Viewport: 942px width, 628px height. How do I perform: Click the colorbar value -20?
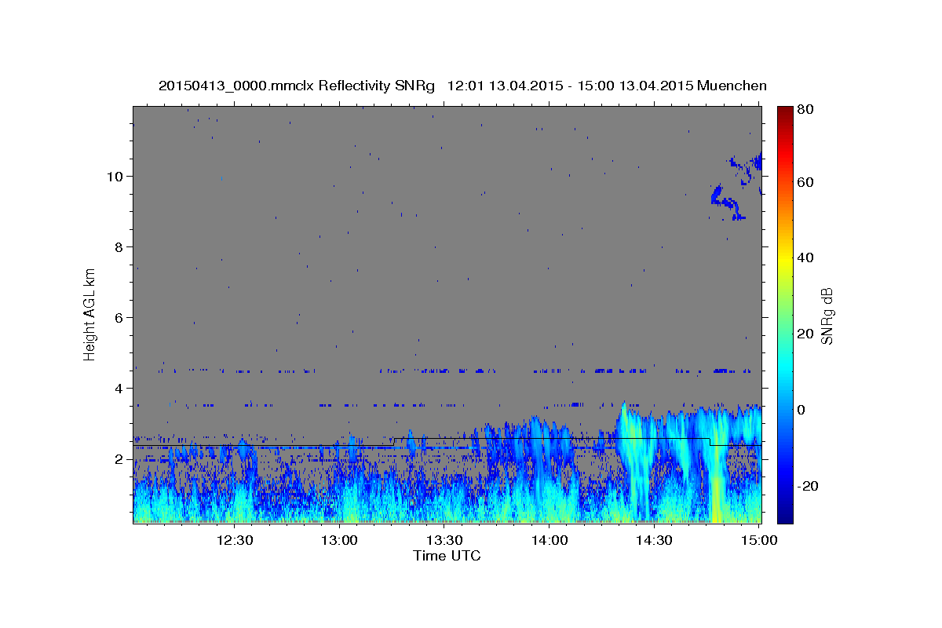click(x=809, y=486)
